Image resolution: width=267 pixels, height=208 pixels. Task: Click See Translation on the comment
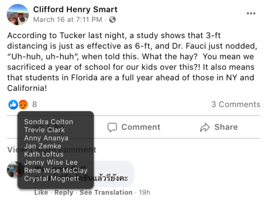point(106,192)
